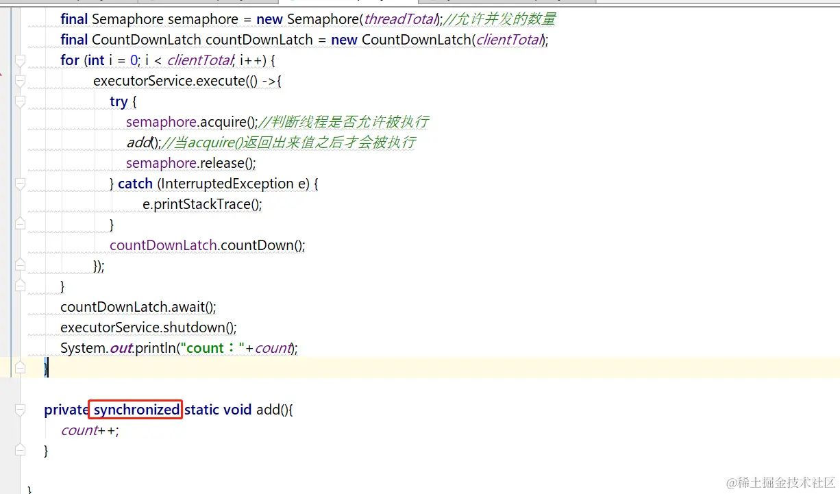Screen dimensions: 840x494
Task: Collapse the try block fold marker
Action: point(20,102)
